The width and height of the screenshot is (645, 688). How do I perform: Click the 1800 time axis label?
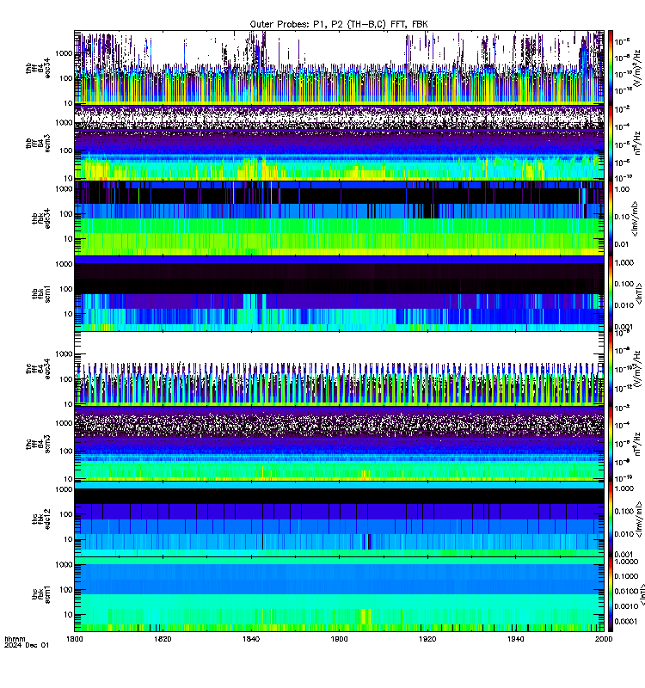click(75, 639)
